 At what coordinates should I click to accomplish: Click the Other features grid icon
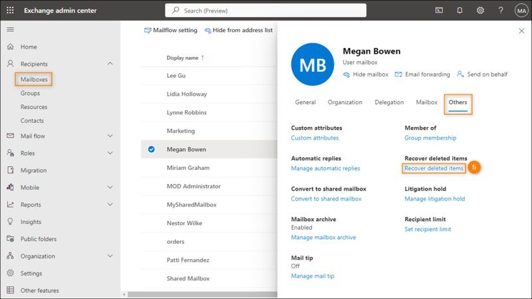11,290
